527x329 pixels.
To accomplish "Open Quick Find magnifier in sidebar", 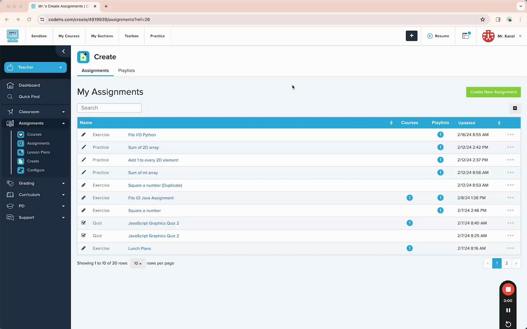I will click(10, 97).
